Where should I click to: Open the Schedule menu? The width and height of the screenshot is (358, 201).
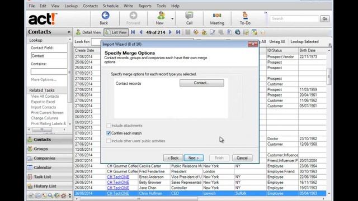tap(111, 6)
